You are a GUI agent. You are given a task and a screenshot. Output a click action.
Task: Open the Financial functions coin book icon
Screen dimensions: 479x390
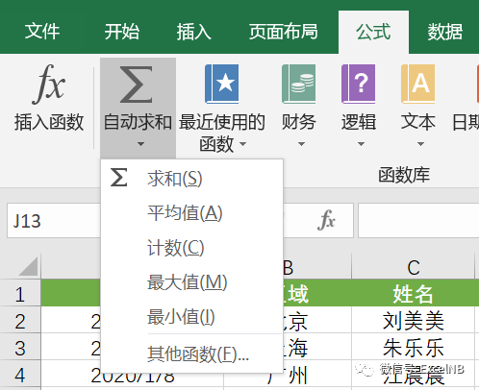tap(299, 84)
